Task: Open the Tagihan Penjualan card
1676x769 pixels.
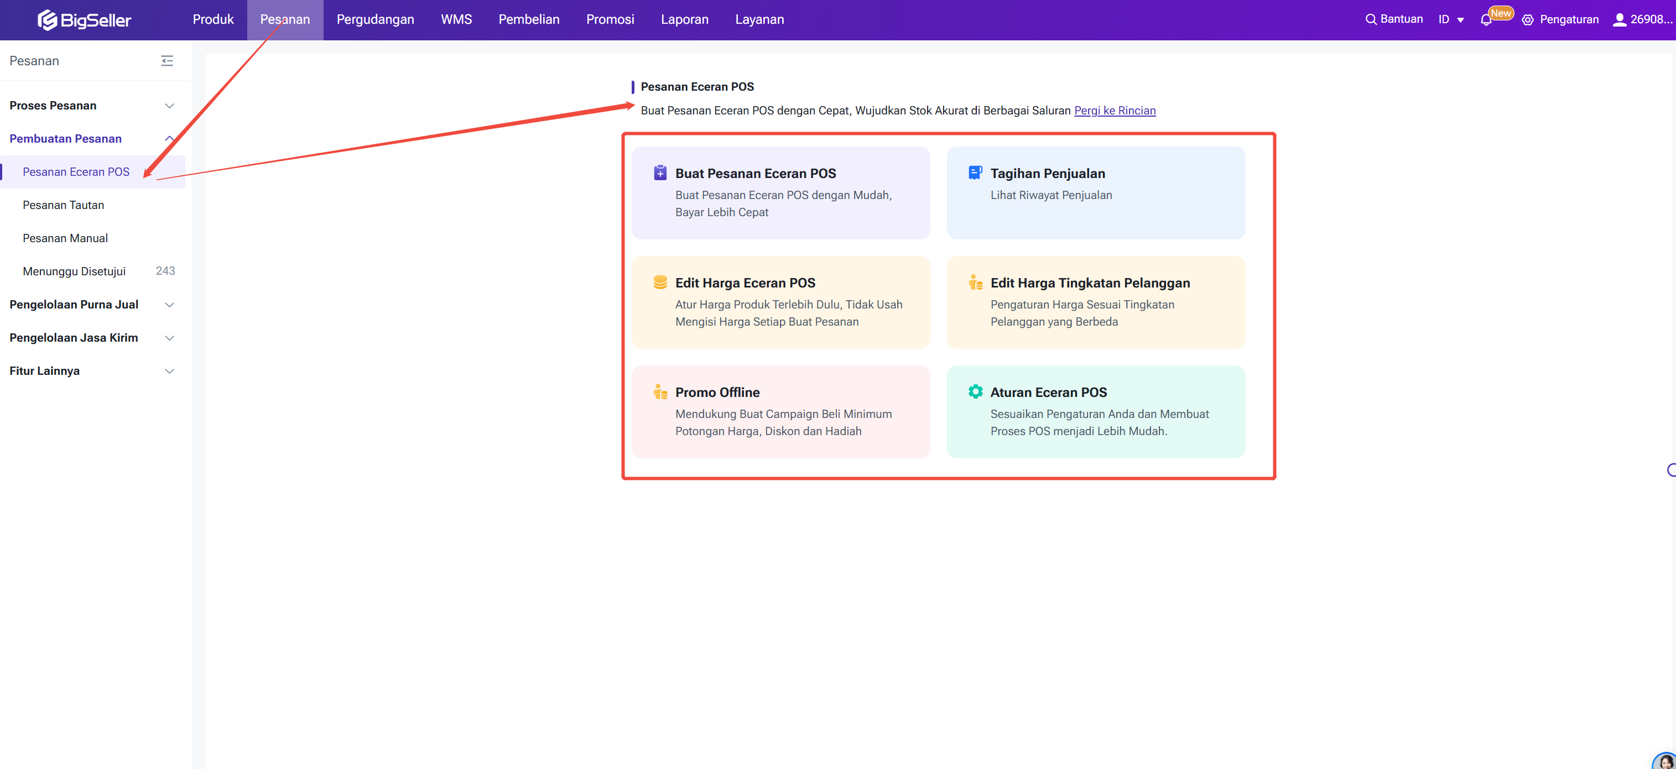Action: click(1095, 192)
